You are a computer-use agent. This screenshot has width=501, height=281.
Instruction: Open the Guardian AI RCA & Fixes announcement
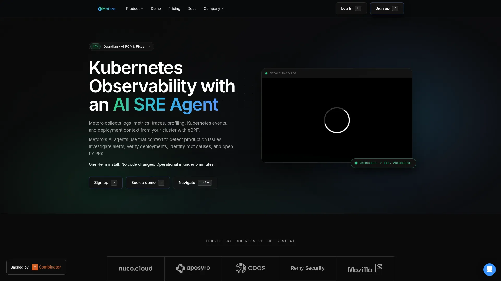pos(121,47)
